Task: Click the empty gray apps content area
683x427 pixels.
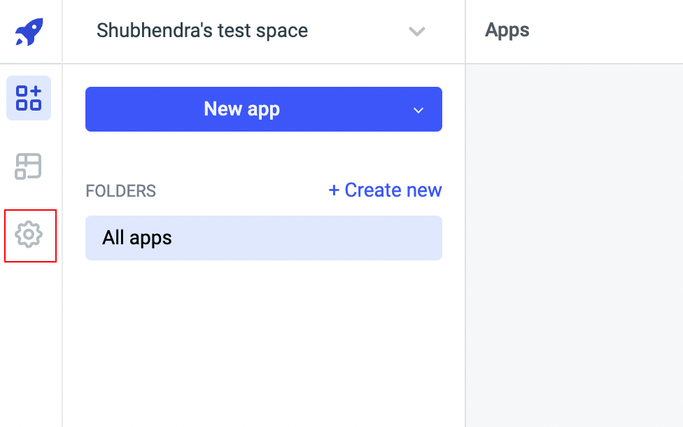Action: [574, 245]
